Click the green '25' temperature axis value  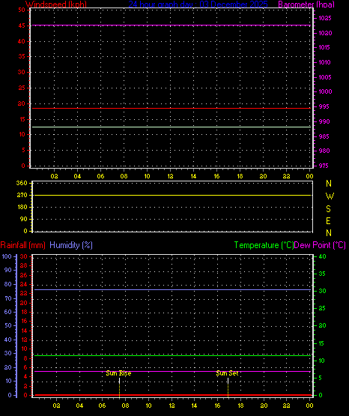[322, 308]
